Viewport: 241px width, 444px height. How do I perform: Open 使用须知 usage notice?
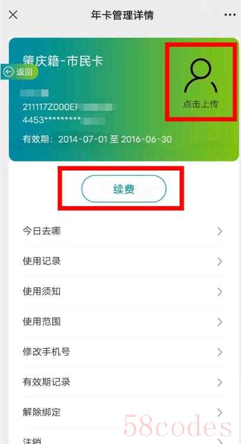click(x=123, y=292)
